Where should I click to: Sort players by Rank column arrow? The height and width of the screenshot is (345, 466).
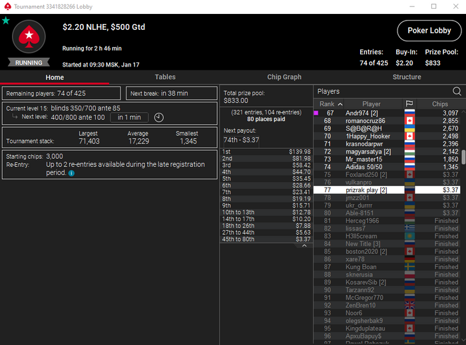[x=340, y=104]
